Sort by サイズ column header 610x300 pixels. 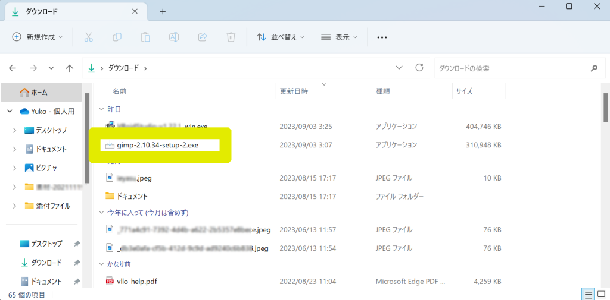(x=464, y=91)
